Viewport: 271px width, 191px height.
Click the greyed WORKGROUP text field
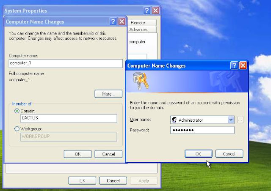pyautogui.click(x=69, y=137)
